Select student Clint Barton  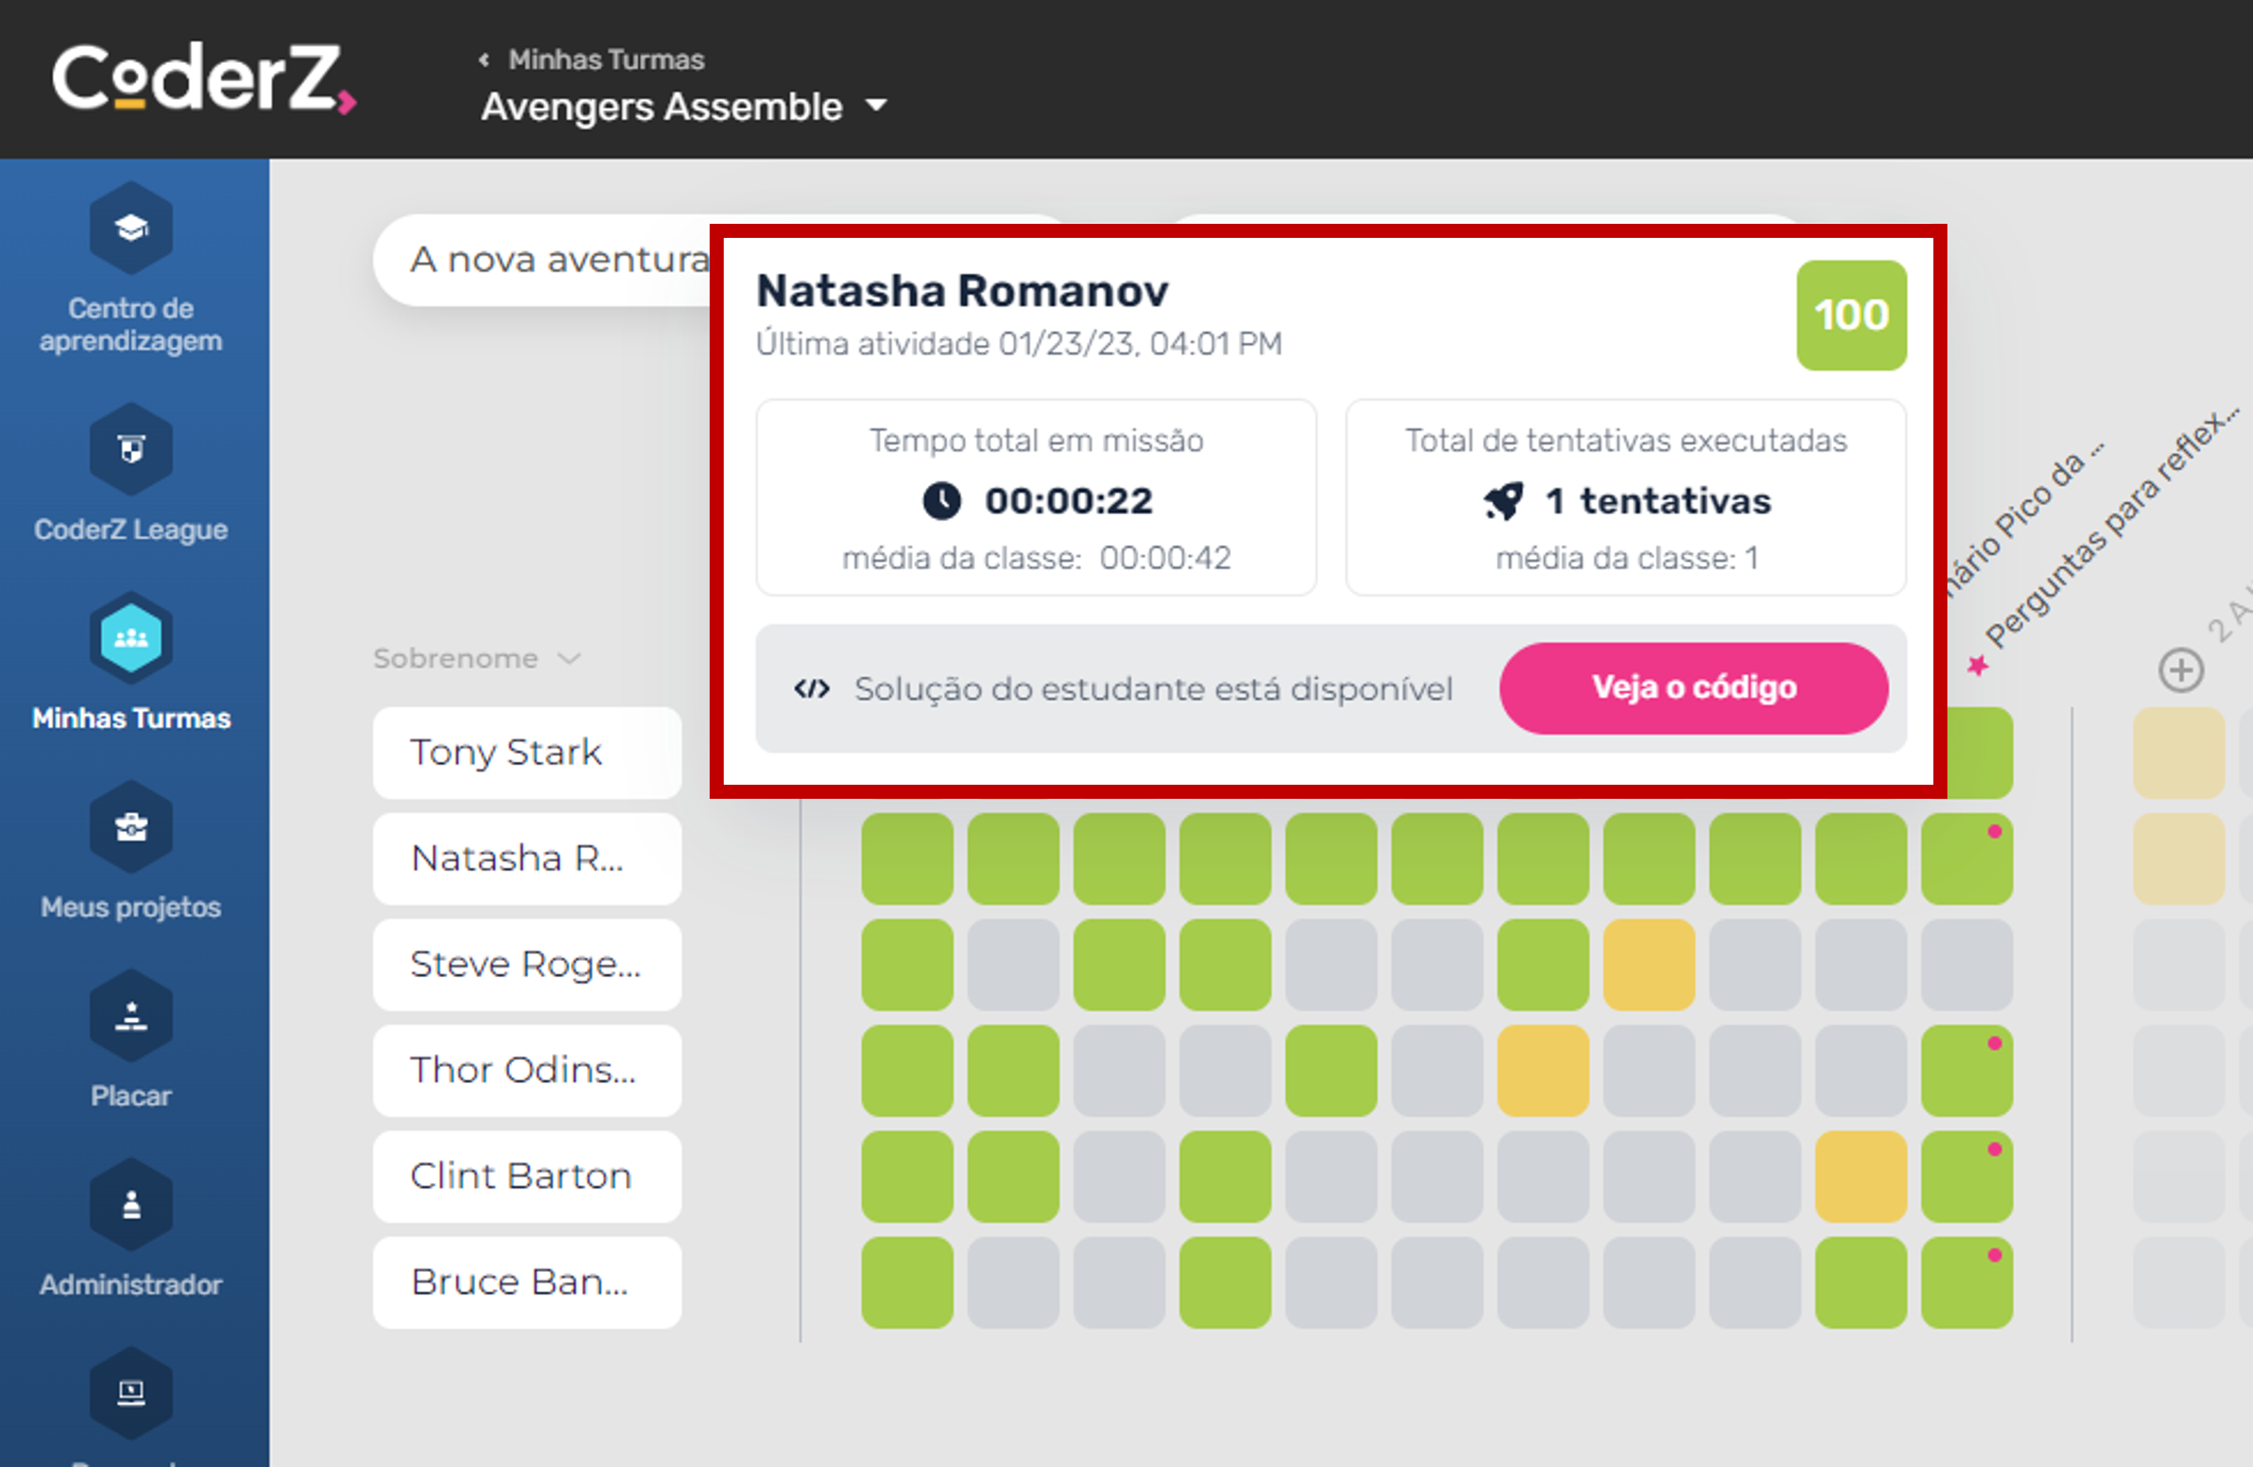(x=526, y=1176)
